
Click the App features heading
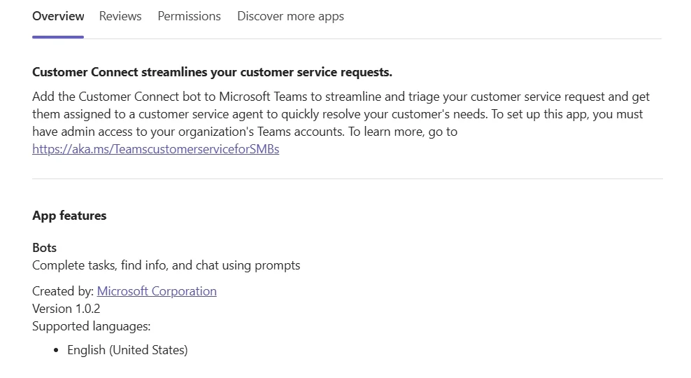[x=69, y=216]
